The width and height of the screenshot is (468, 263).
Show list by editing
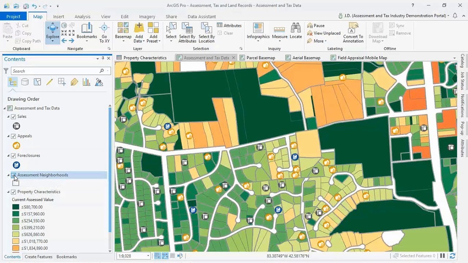coord(50,82)
